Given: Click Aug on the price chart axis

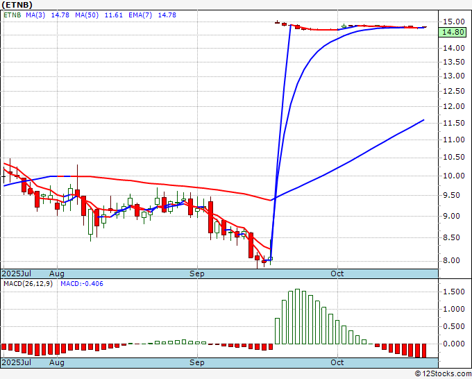Looking at the screenshot, I should [57, 273].
